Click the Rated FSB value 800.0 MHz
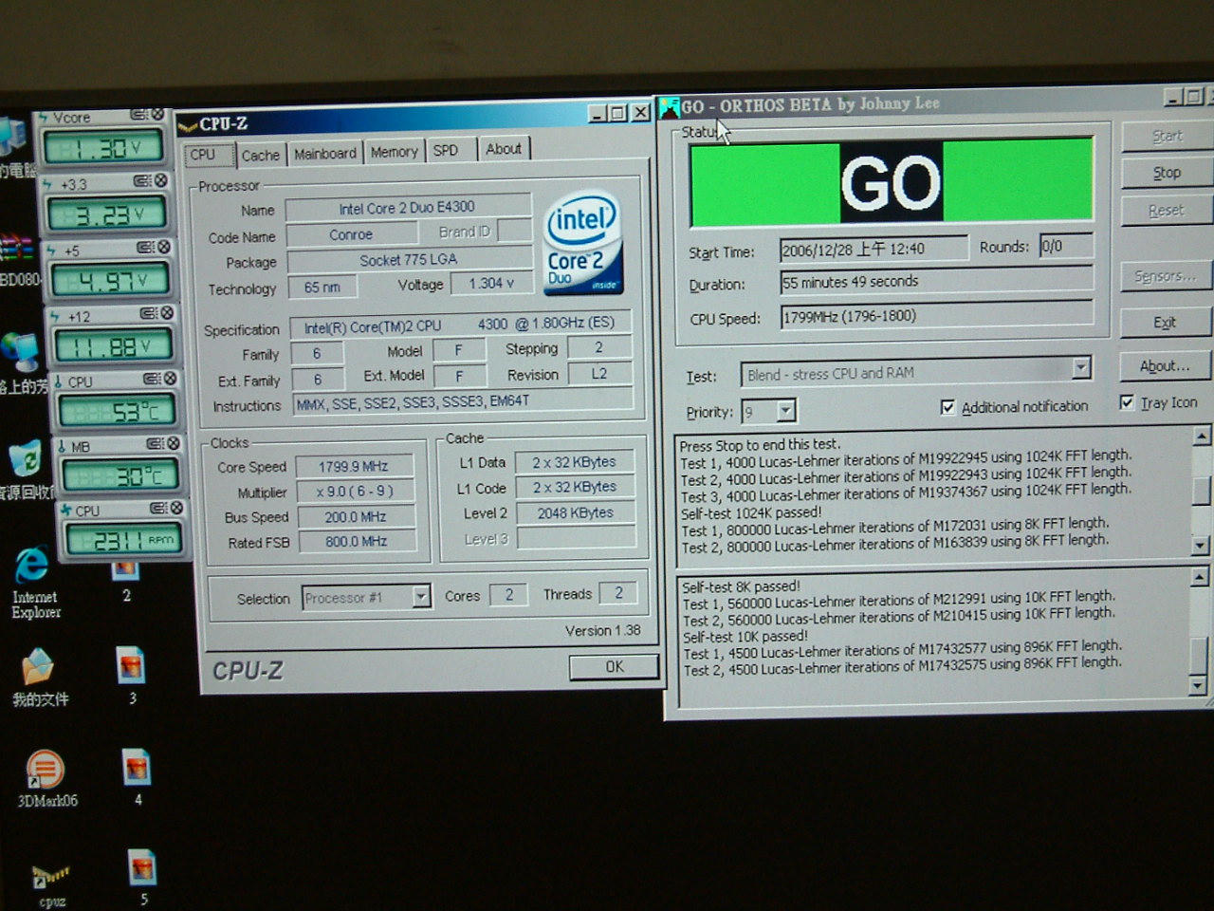 point(359,541)
